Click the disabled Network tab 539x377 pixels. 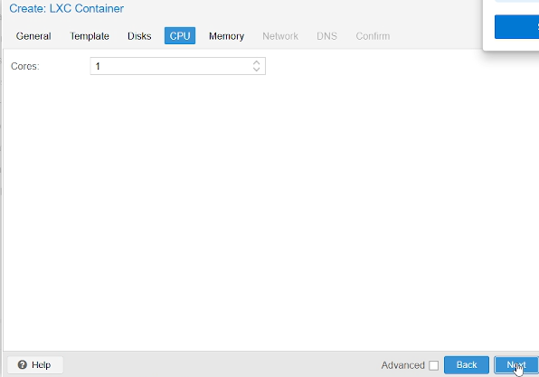(x=280, y=36)
